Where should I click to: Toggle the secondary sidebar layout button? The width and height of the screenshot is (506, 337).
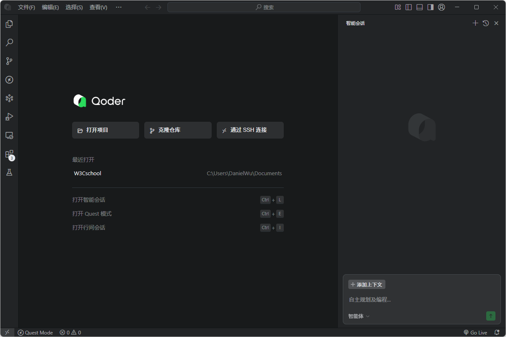[x=431, y=7]
